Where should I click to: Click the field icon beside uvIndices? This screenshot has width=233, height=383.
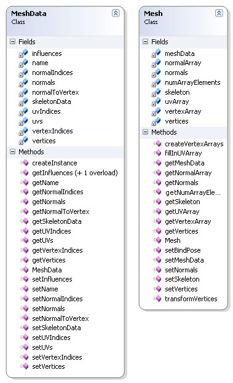click(23, 111)
